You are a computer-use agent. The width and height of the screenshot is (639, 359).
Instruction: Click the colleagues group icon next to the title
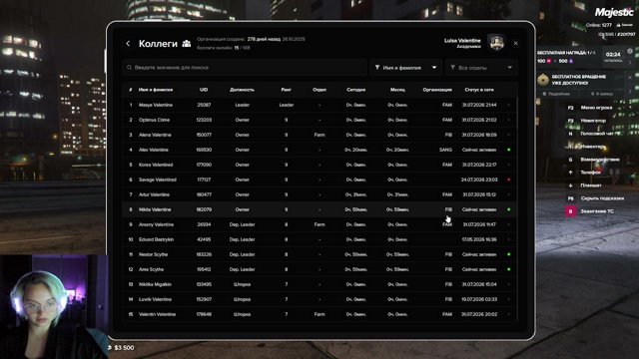[x=187, y=44]
